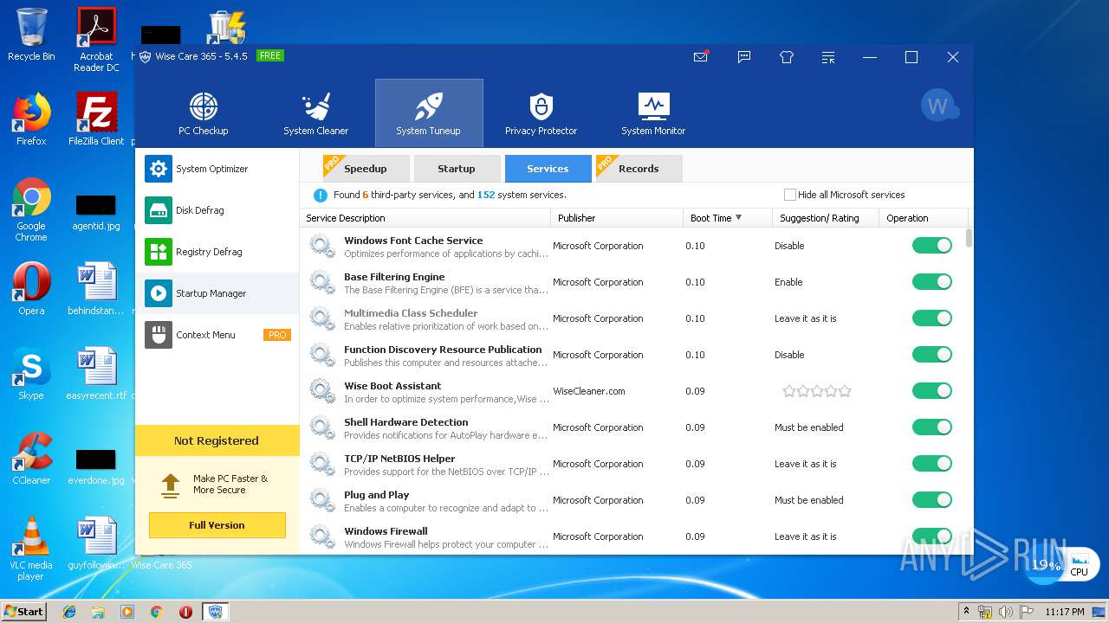Toggle off Plug and Play service
Image resolution: width=1109 pixels, height=623 pixels.
[932, 500]
